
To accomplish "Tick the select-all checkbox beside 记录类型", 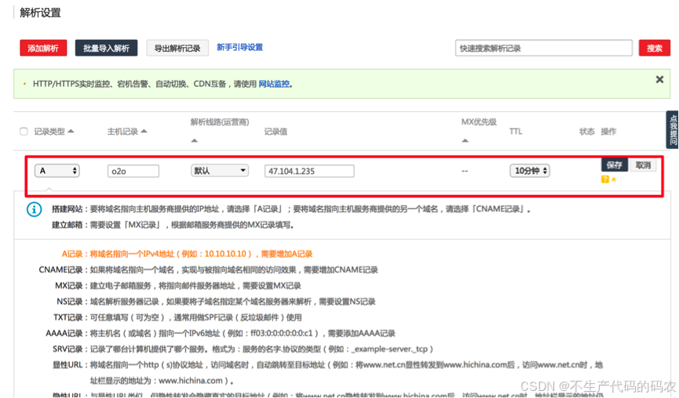I will tap(24, 132).
